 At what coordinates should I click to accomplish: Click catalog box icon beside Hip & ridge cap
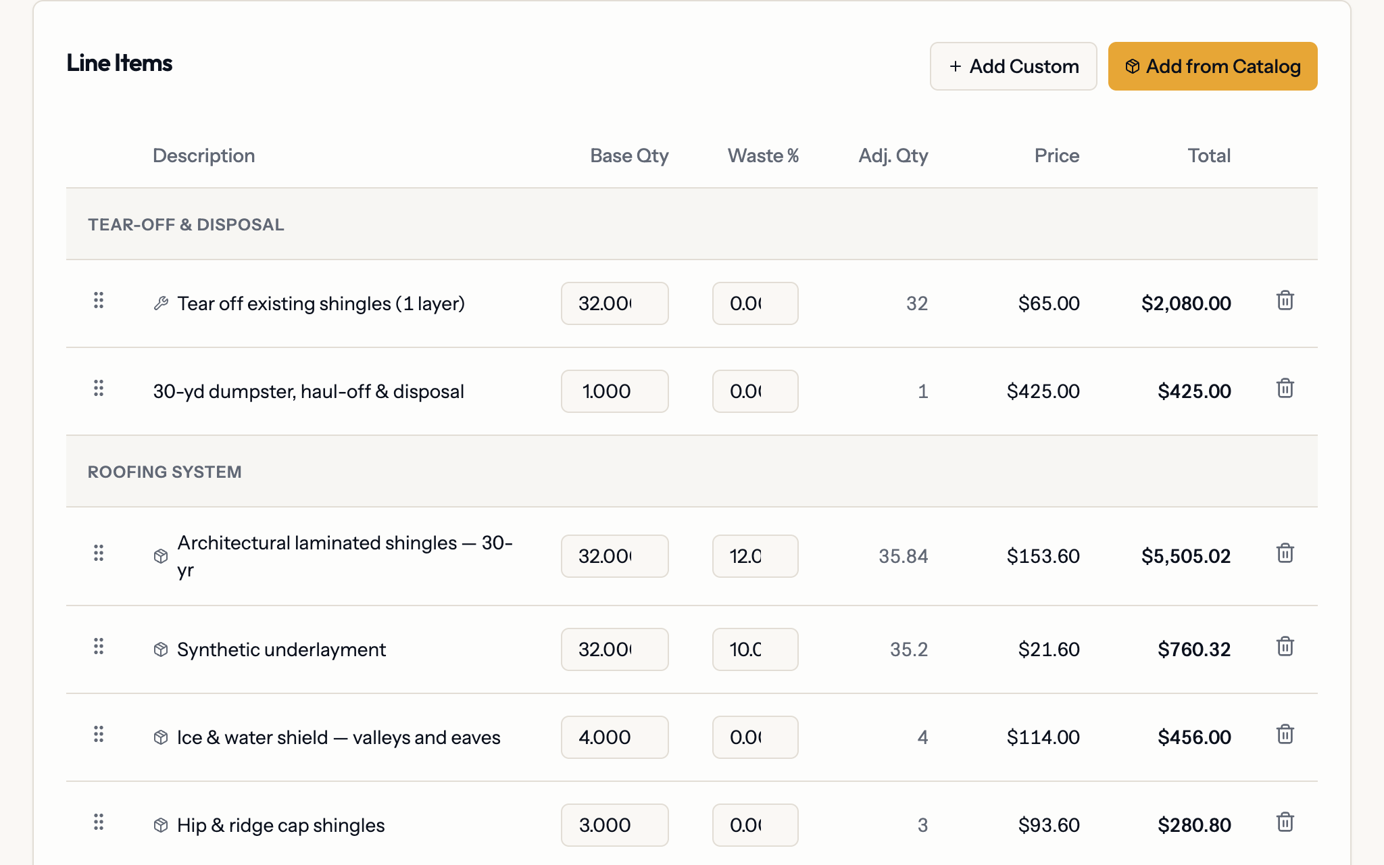click(161, 825)
